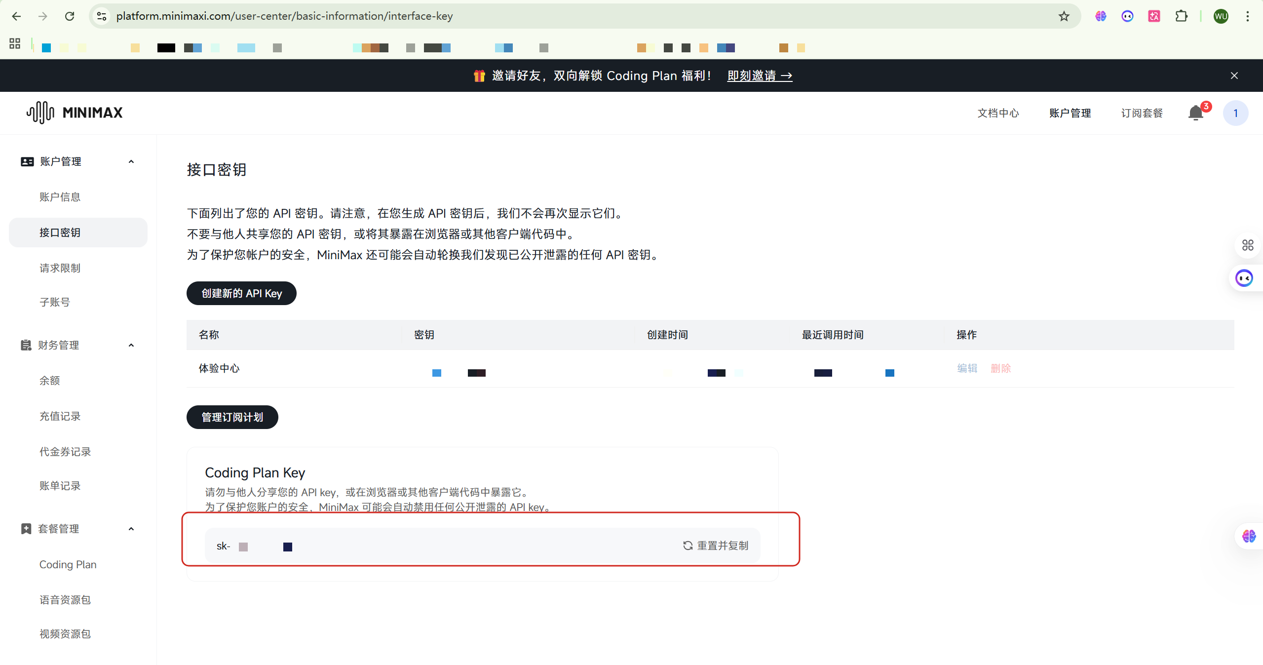Click the gift icon in the banner
This screenshot has width=1263, height=665.
tap(479, 76)
